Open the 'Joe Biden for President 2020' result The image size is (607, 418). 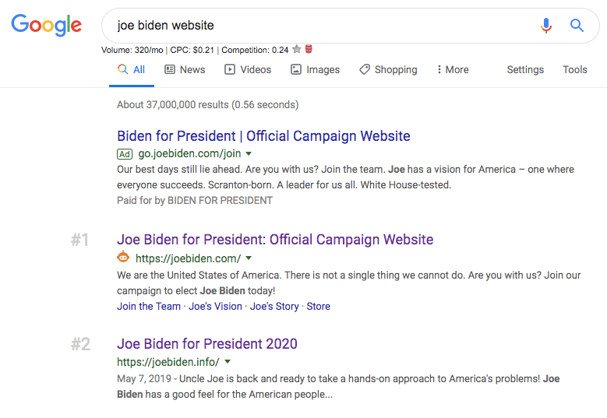coord(207,344)
